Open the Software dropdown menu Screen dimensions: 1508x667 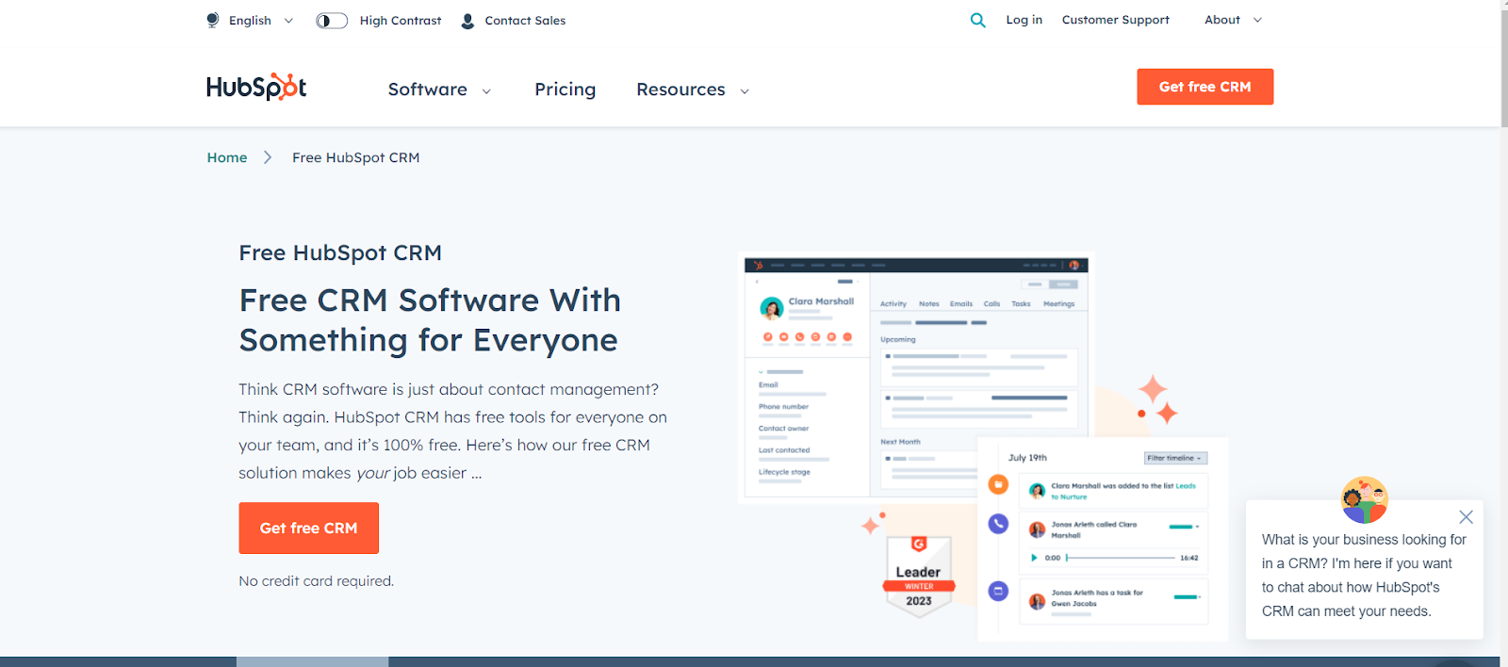pos(439,89)
